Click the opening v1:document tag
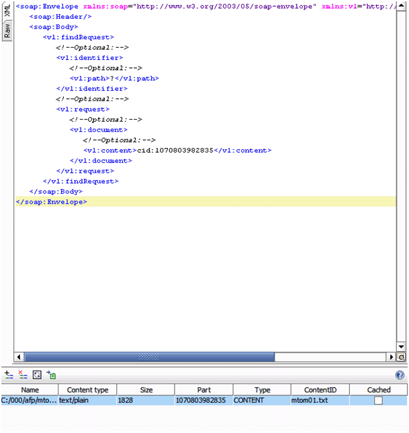 tap(99, 130)
